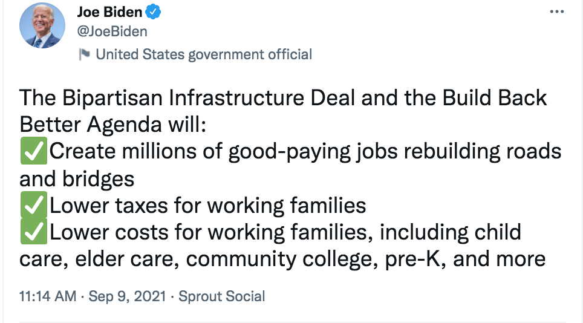Viewport: 583px width, 323px height.
Task: Click the green checkmark before Lower costs
Action: pos(33,231)
